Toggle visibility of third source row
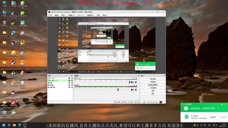This screenshot has height=128, width=228. (69, 83)
